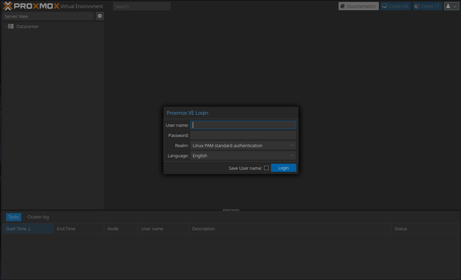This screenshot has height=280, width=461.
Task: Click the top Search box
Action: [x=141, y=6]
